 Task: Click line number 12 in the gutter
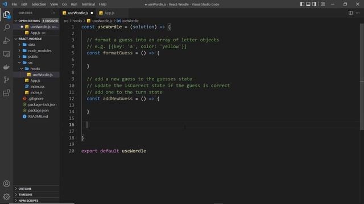(x=72, y=99)
